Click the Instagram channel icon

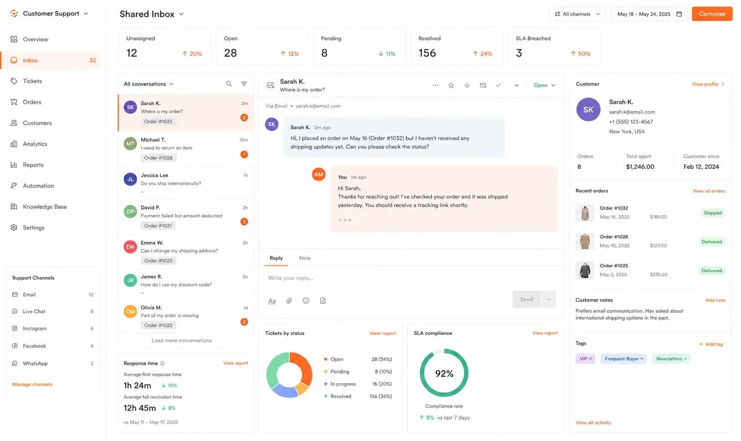point(15,328)
